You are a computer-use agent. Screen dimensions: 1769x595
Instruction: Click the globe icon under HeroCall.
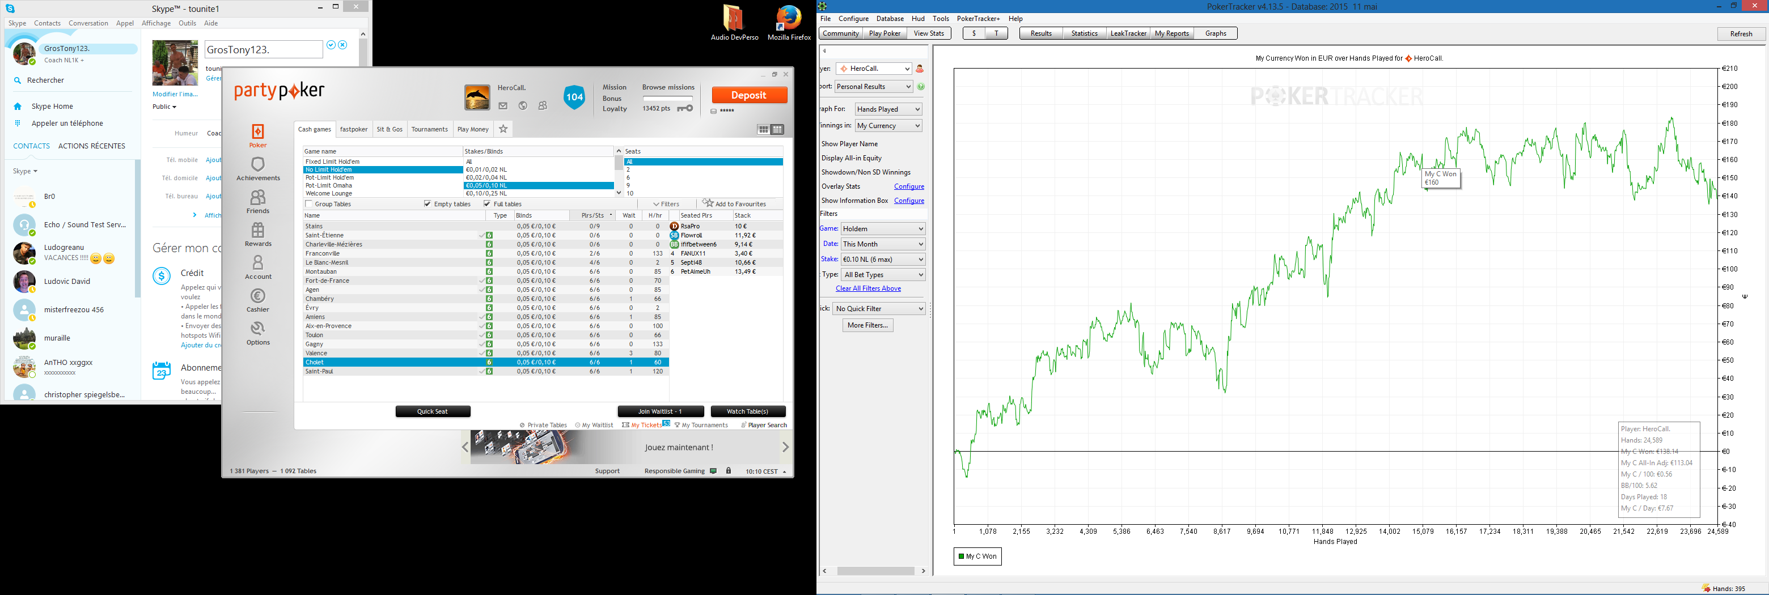point(523,106)
